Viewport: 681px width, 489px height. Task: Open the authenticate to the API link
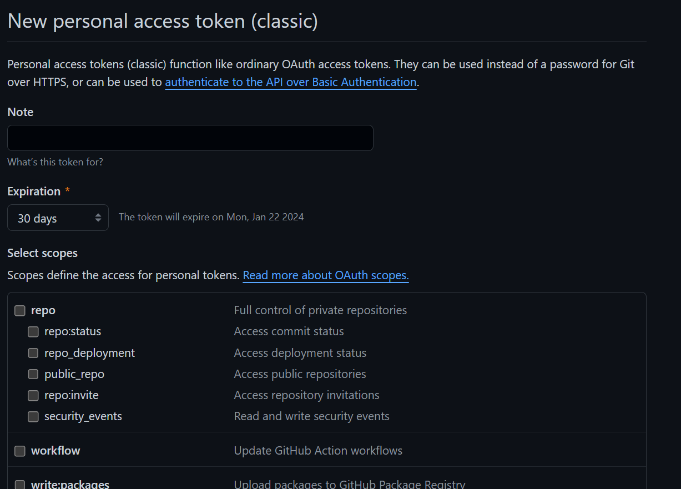coord(291,82)
